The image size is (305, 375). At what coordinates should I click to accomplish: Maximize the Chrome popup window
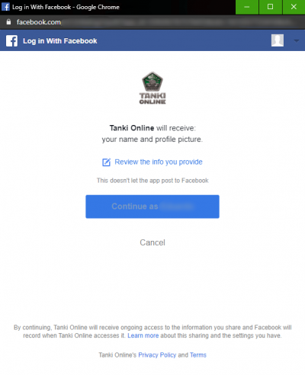point(271,7)
